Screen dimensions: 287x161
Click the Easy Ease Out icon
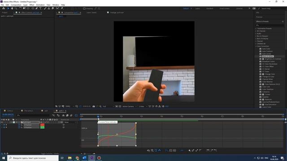[x=215, y=150]
